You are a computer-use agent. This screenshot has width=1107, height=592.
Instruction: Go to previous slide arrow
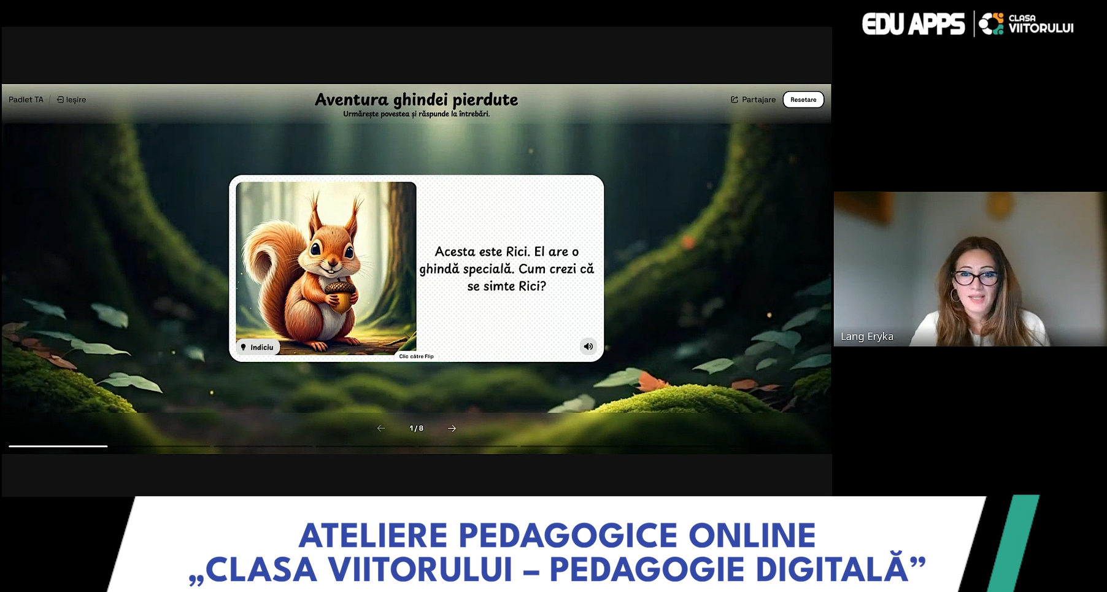coord(381,428)
